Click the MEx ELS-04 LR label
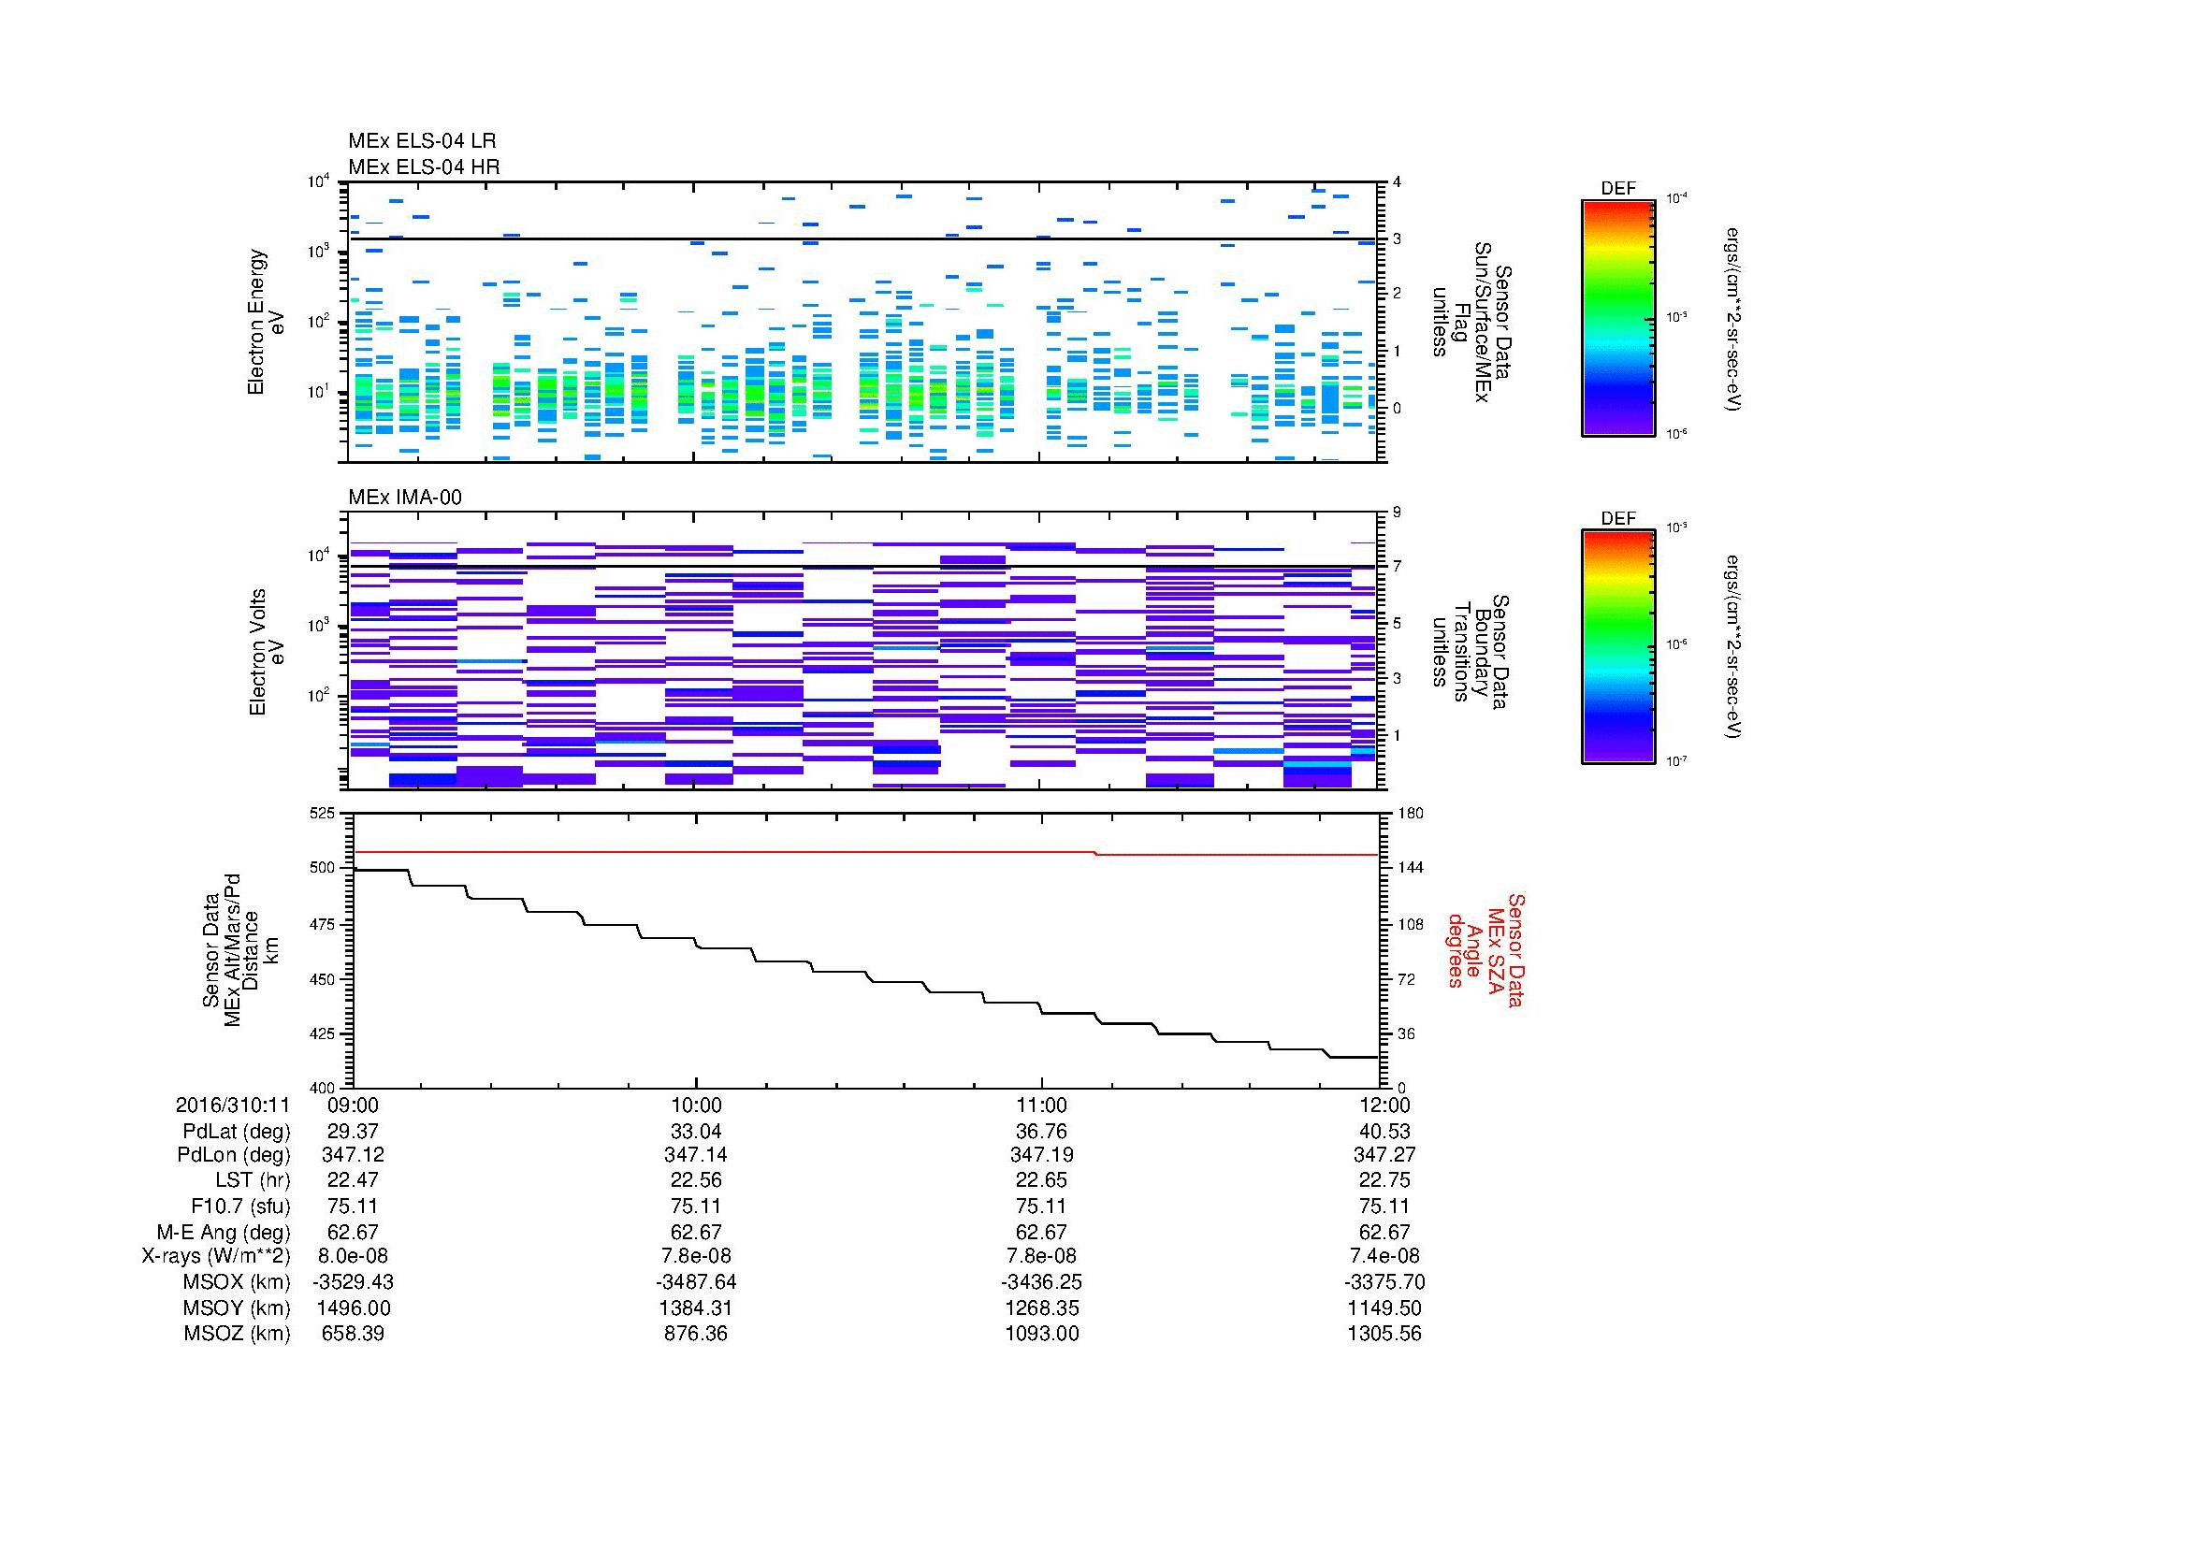Image resolution: width=2188 pixels, height=1546 pixels. coord(422,141)
